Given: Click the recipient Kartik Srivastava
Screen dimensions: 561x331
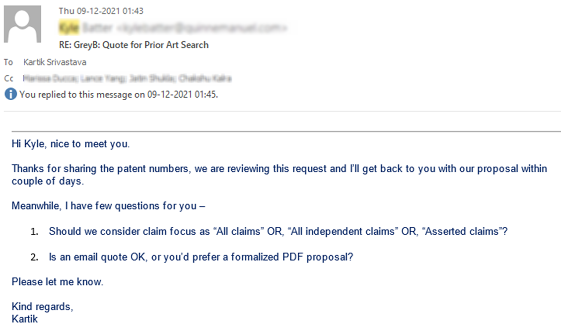Looking at the screenshot, I should (55, 62).
